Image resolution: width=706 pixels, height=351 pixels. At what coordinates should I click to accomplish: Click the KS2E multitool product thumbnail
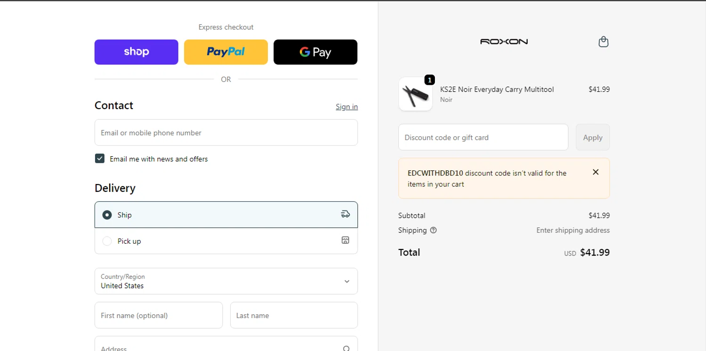point(416,94)
